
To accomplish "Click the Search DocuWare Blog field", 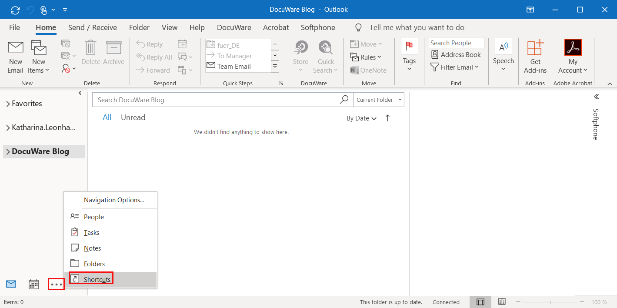I will [216, 100].
